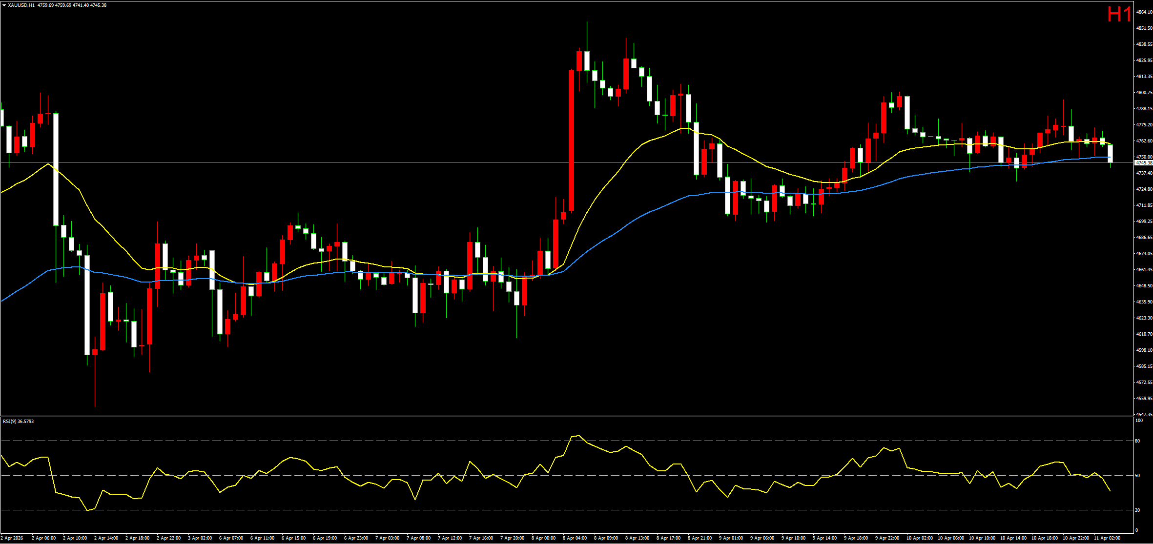Click the 11 Apr 02:00 time label
1153x544 pixels.
pyautogui.click(x=1107, y=538)
